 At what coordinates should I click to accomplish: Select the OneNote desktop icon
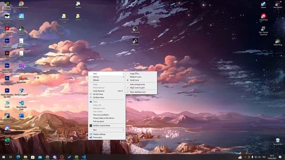tap(21, 67)
